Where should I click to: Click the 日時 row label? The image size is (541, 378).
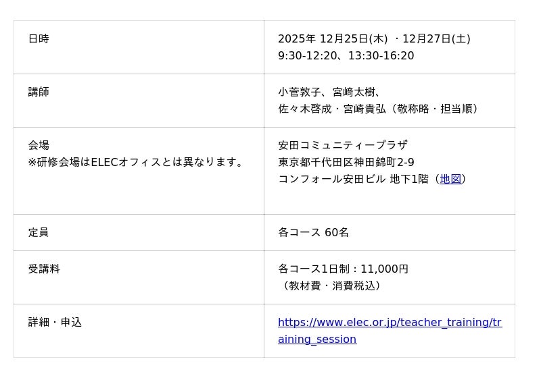click(39, 39)
